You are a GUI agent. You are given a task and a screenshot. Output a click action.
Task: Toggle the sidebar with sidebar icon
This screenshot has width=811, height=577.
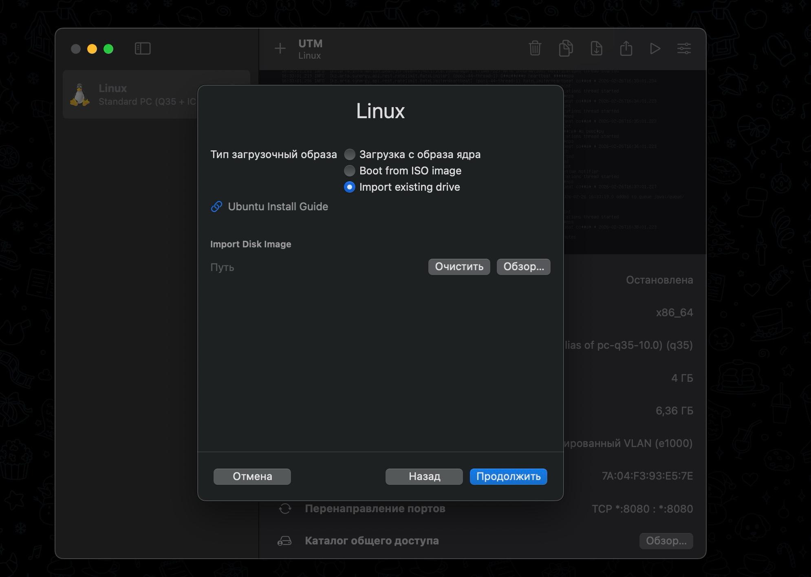tap(143, 49)
